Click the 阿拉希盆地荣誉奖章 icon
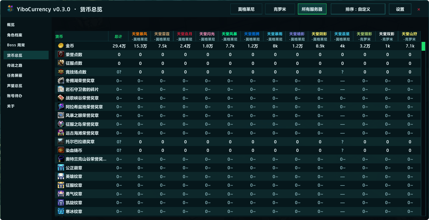The height and width of the screenshot is (220, 429). click(x=61, y=106)
